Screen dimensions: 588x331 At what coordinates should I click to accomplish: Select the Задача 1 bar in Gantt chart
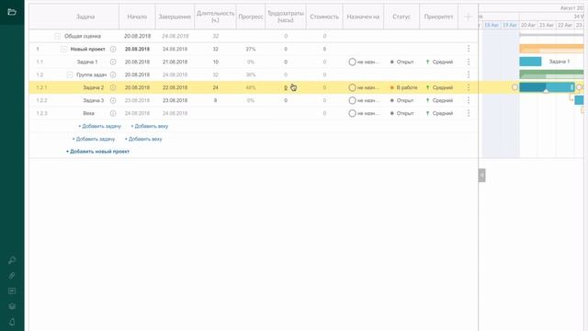(x=530, y=62)
